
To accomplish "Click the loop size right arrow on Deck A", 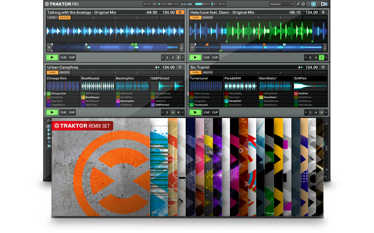I will click(183, 57).
